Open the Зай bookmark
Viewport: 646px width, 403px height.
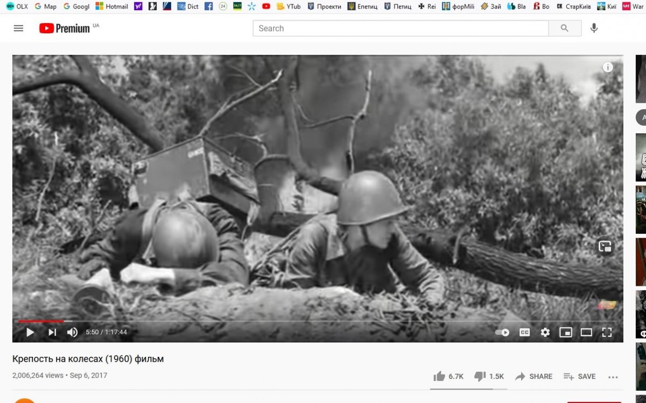coord(491,6)
